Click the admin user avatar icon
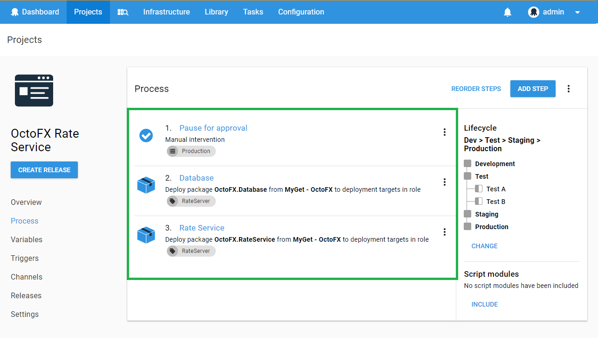Screen dimensions: 598x350 tap(534, 12)
